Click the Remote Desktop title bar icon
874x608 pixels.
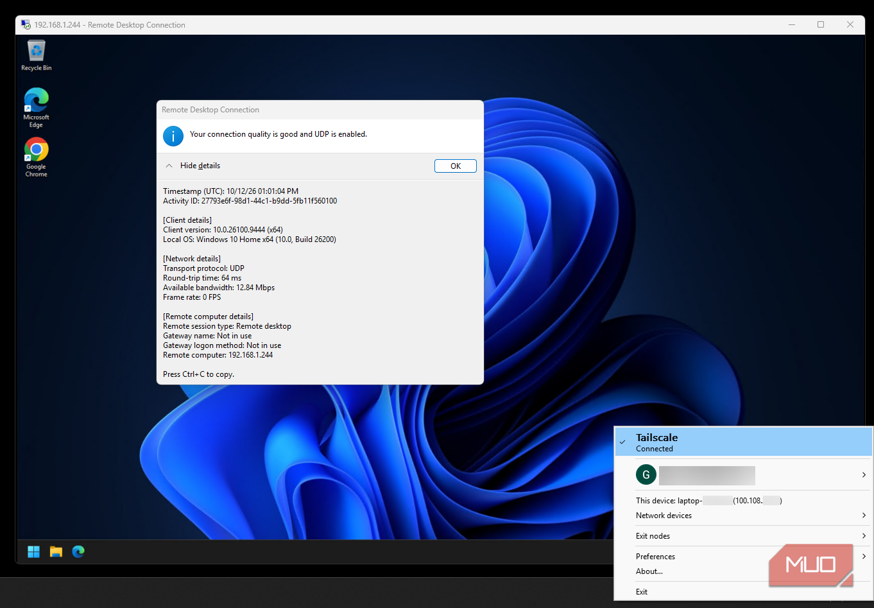tap(26, 25)
